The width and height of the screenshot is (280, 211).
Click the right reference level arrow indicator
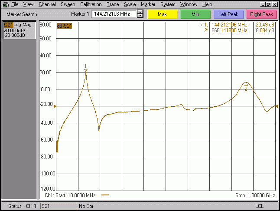[277, 106]
